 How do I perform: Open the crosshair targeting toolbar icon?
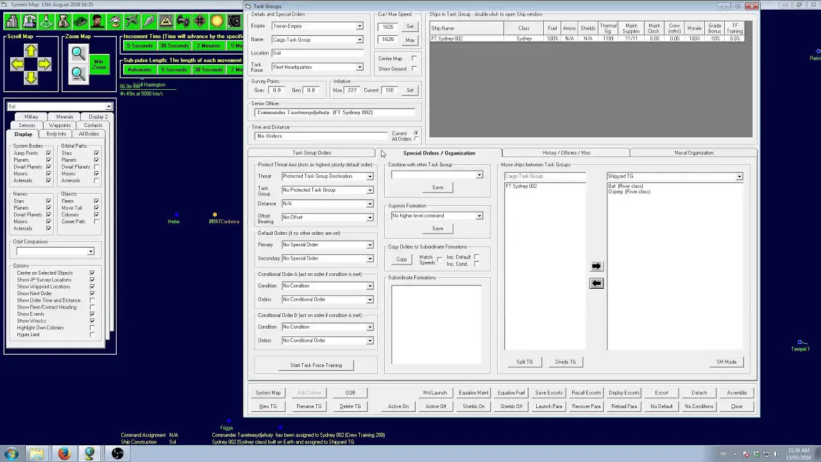(x=200, y=22)
